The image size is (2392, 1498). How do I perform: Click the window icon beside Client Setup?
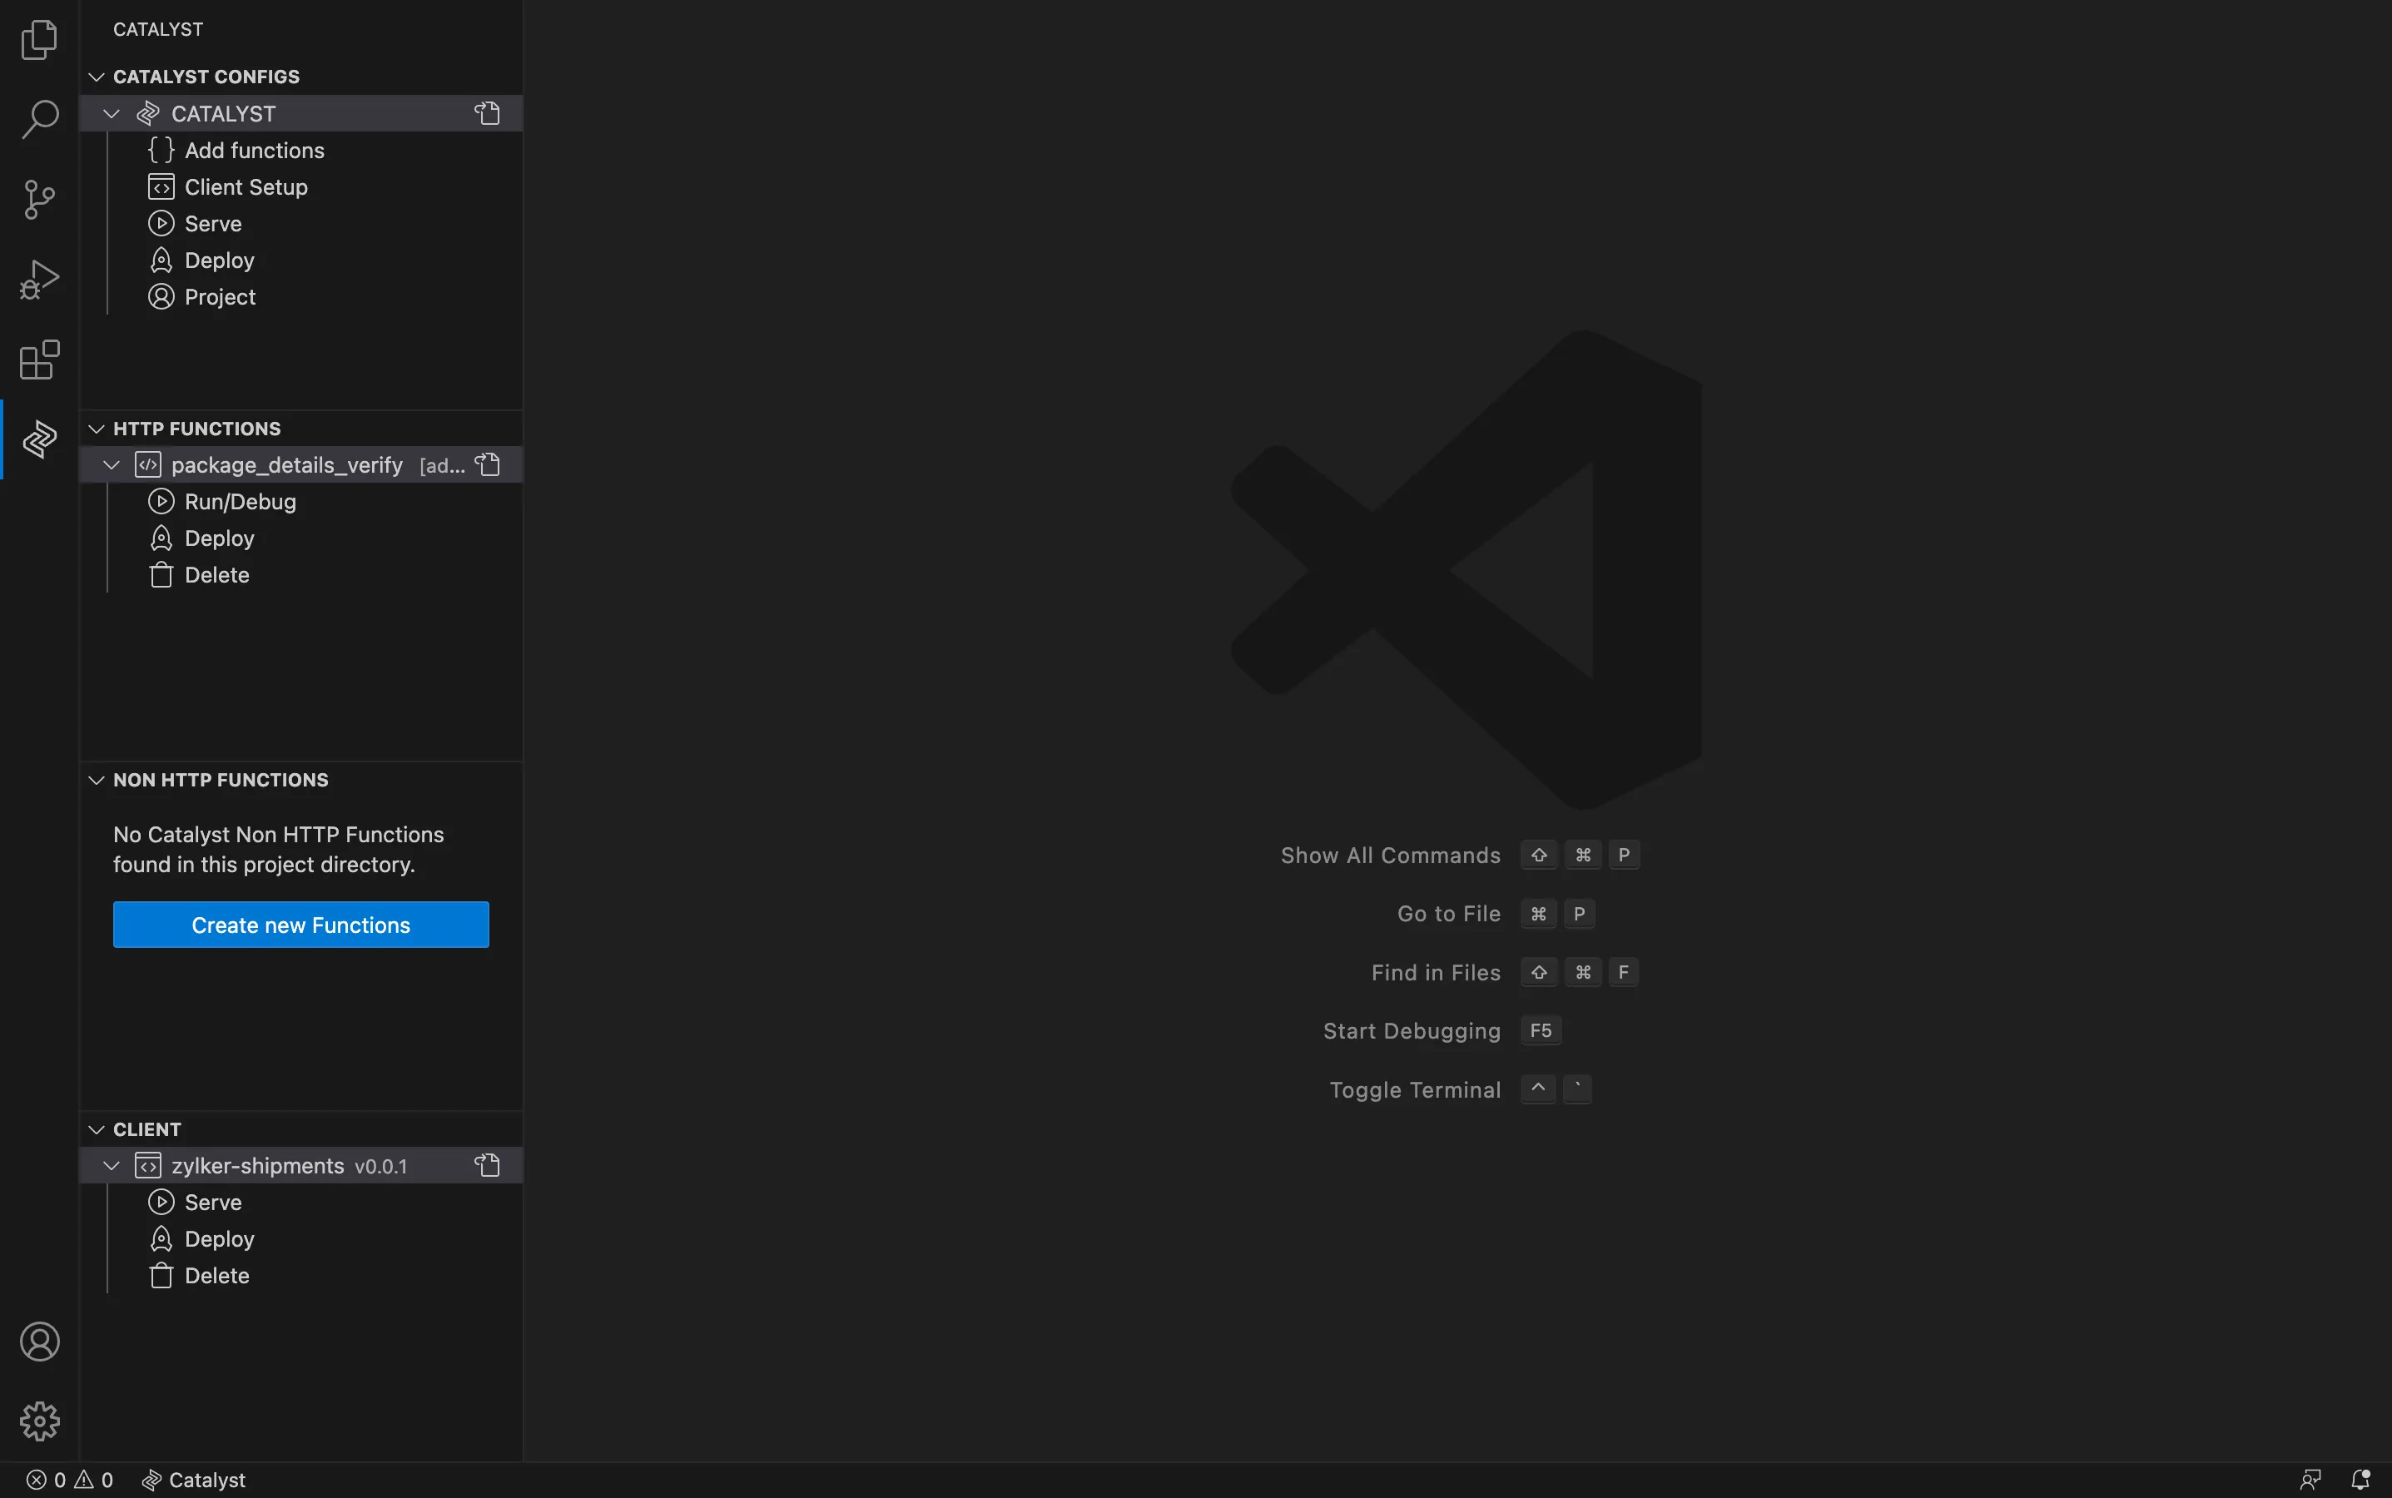pyautogui.click(x=161, y=186)
